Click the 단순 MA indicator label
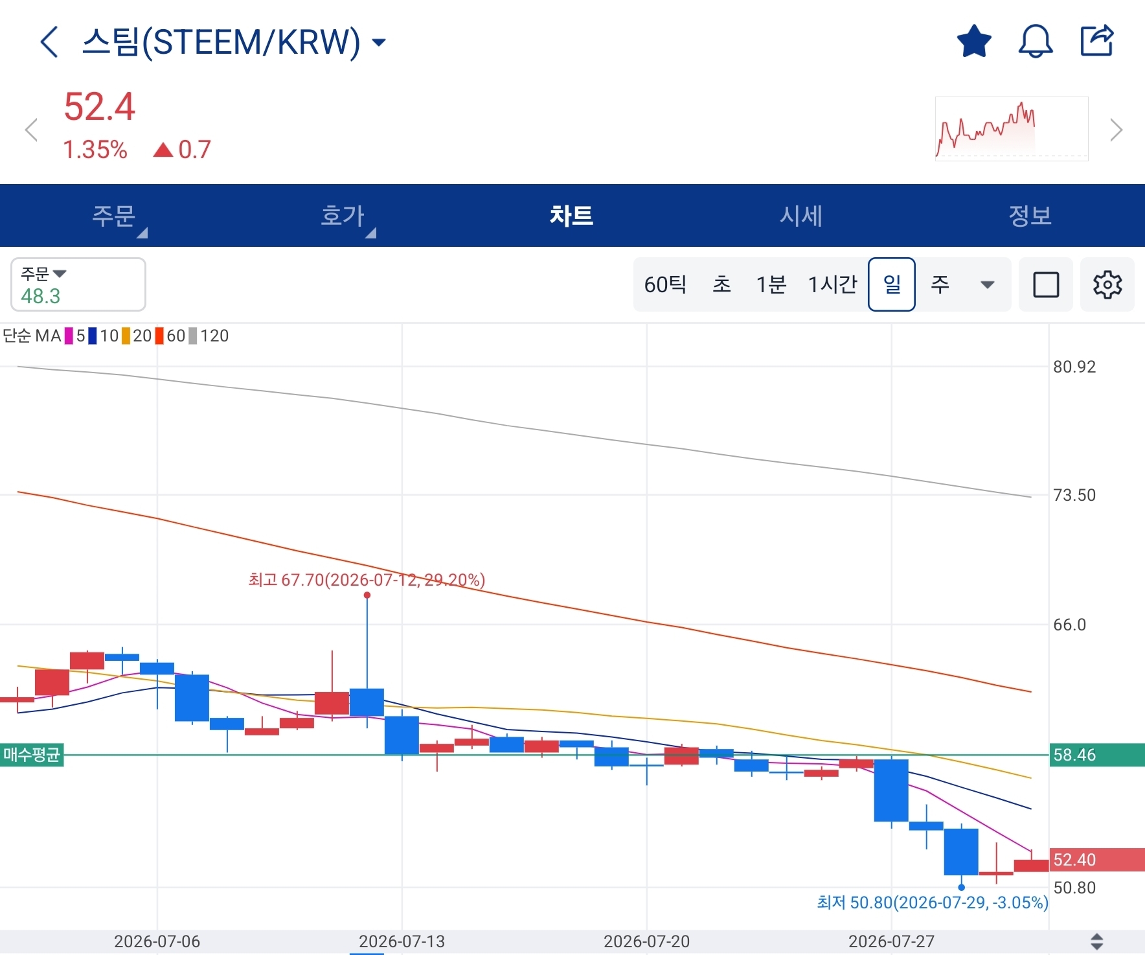 pos(32,336)
